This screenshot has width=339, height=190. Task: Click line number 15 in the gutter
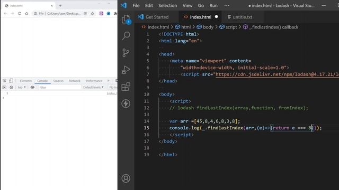click(x=147, y=128)
